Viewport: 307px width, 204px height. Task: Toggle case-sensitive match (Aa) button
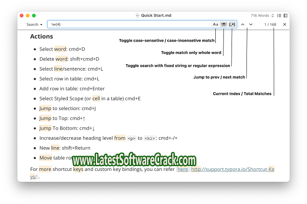coord(215,25)
